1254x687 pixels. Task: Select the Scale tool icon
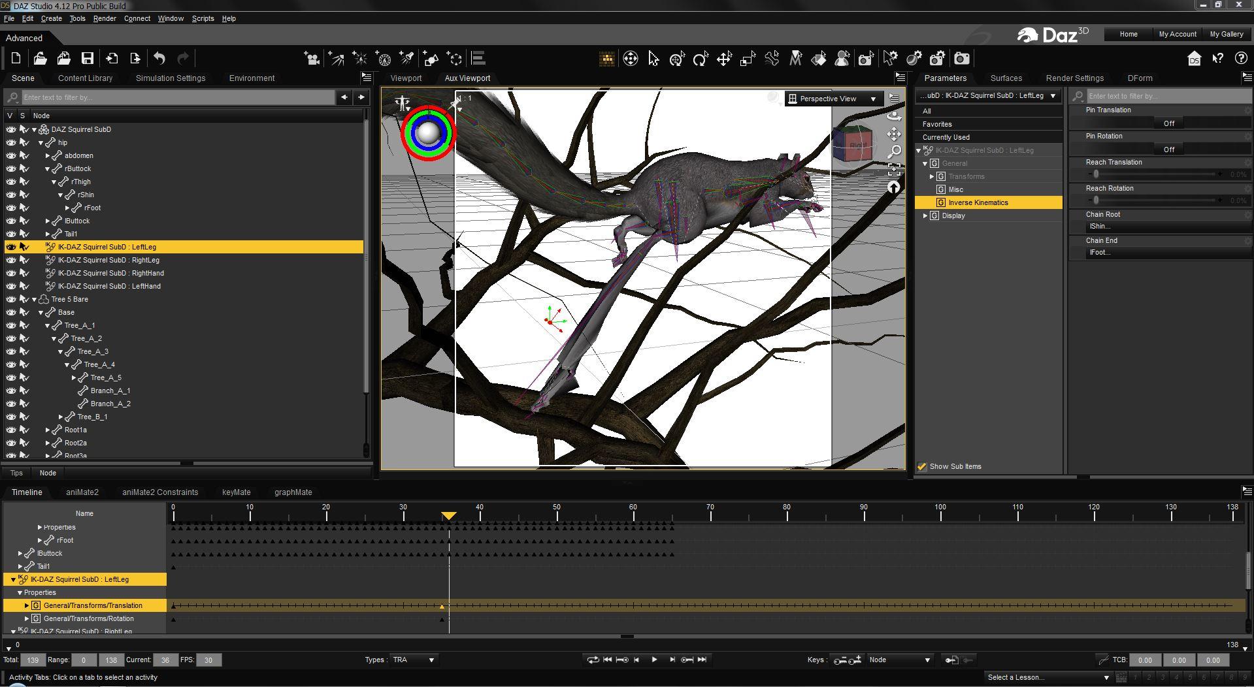(748, 59)
